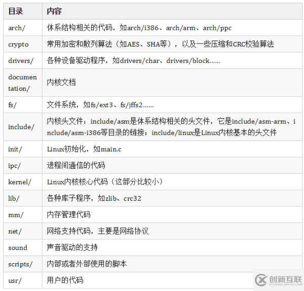Click the description mentioning zlib and crc32
Viewport: 304px width, 291px height.
[172, 198]
